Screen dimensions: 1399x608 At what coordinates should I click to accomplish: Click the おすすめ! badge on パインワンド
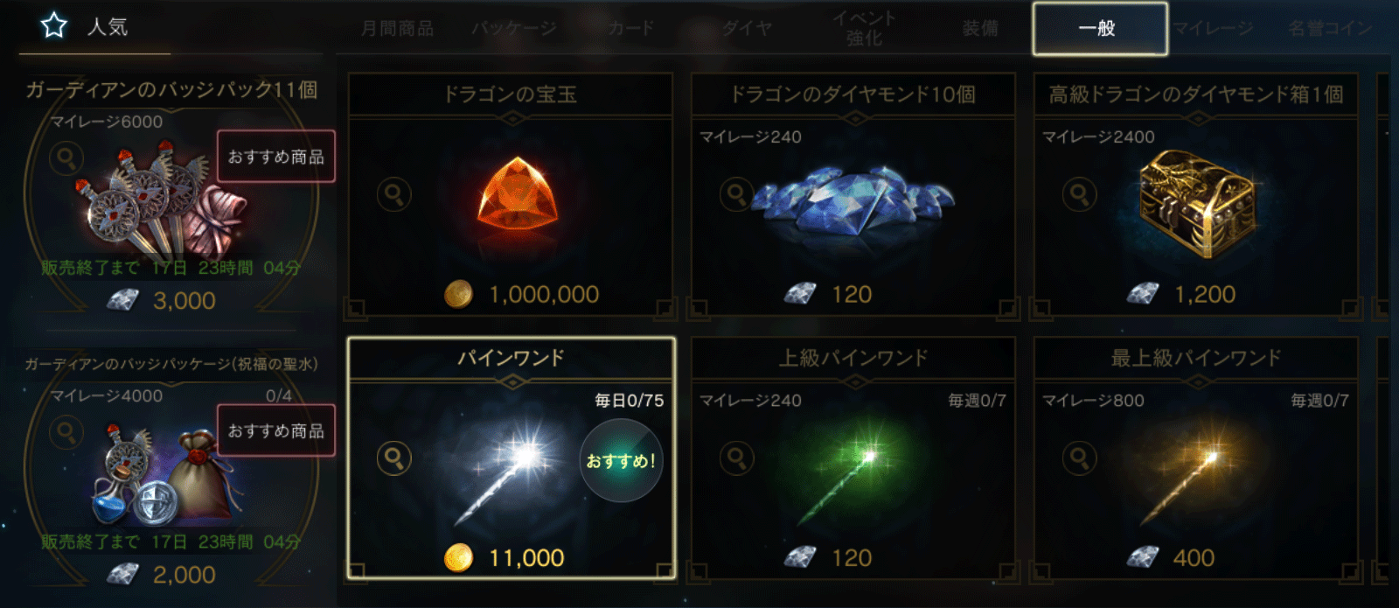point(621,461)
